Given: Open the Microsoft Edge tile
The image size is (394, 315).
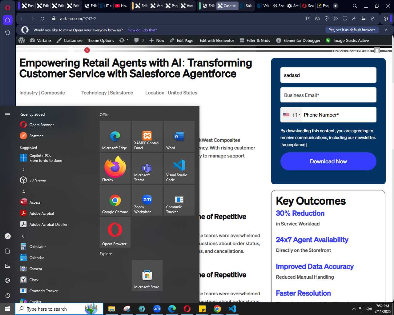Looking at the screenshot, I should (115, 136).
